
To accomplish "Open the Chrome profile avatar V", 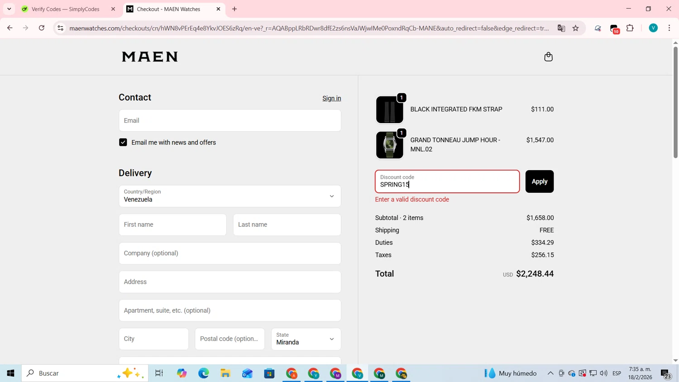I will tap(653, 28).
